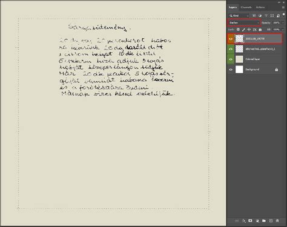Select the top layer thumbnail
The image size is (287, 227).
pos(239,39)
